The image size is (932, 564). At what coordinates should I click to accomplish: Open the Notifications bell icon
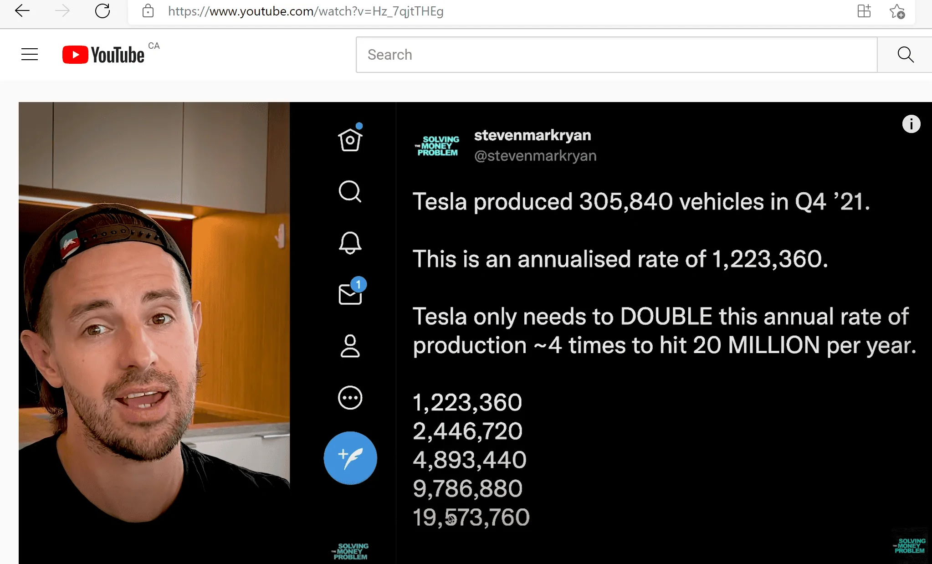coord(349,243)
